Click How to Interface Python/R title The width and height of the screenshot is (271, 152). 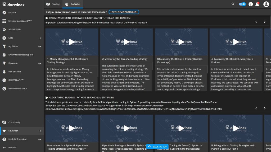point(68,147)
